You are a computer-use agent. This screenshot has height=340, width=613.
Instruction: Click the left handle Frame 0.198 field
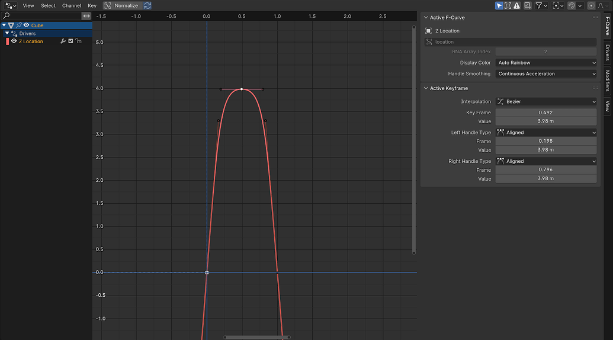(545, 141)
